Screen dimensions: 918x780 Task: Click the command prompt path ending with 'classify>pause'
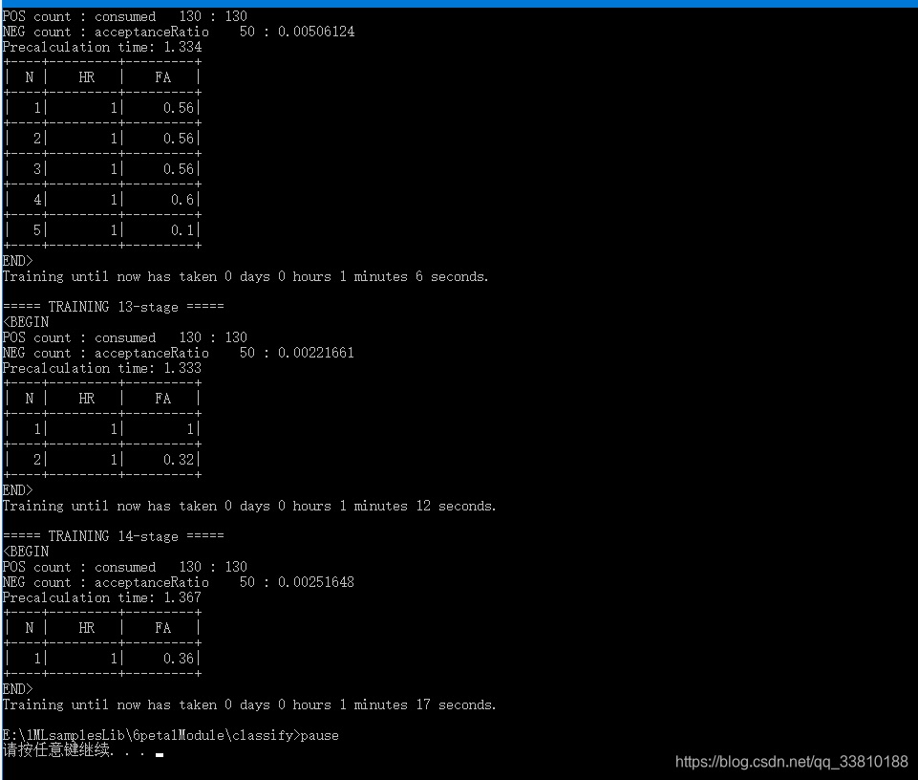tap(170, 735)
